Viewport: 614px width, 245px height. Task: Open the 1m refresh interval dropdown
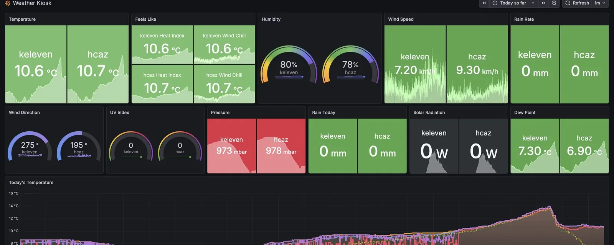pyautogui.click(x=600, y=3)
